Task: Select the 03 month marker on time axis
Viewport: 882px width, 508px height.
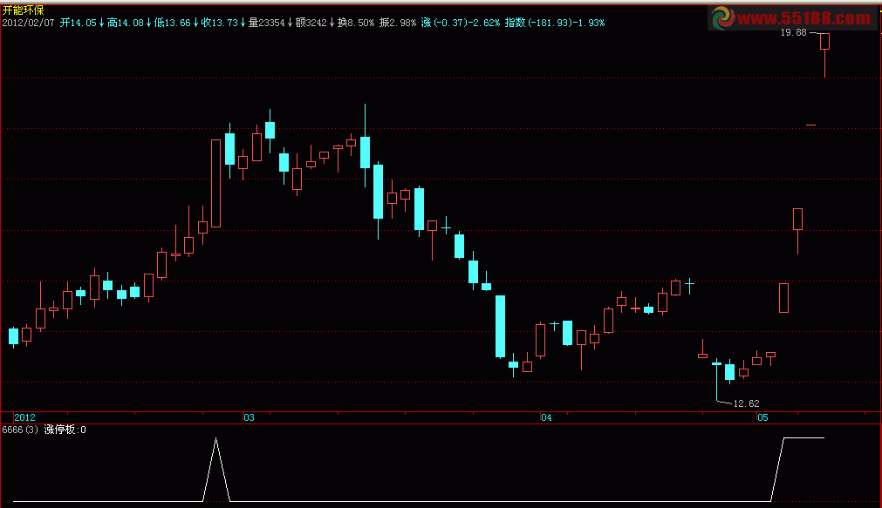Action: (x=249, y=417)
